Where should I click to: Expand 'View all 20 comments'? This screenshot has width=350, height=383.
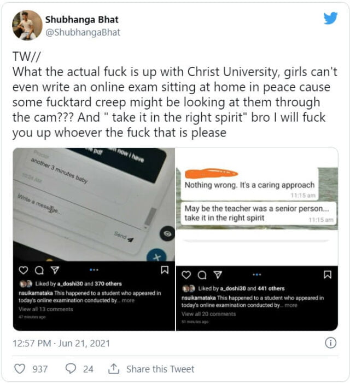tap(208, 314)
